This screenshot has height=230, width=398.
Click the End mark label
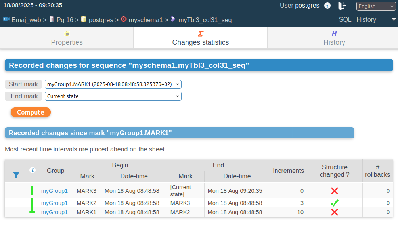click(x=23, y=96)
